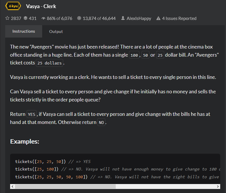Click the horizontal scrollbar thumb in examples

[65, 186]
